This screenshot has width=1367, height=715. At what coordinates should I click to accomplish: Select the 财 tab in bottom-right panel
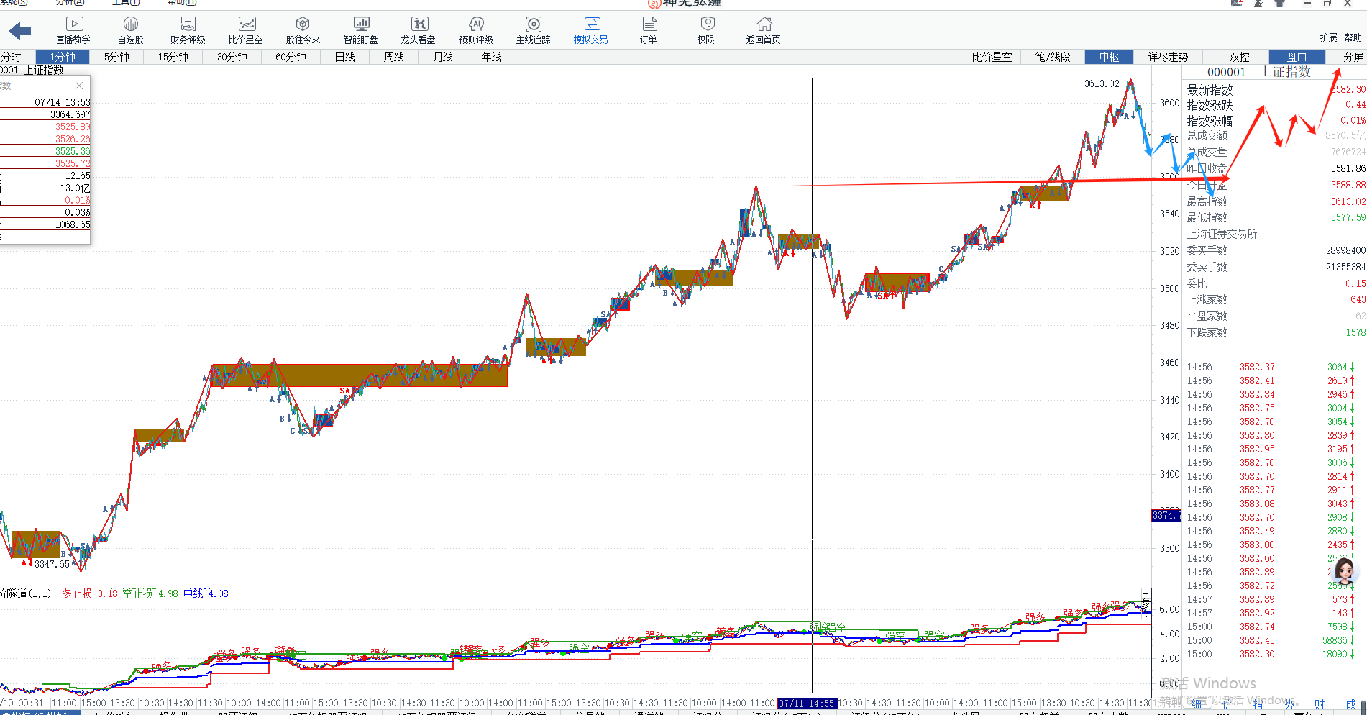pyautogui.click(x=1320, y=704)
